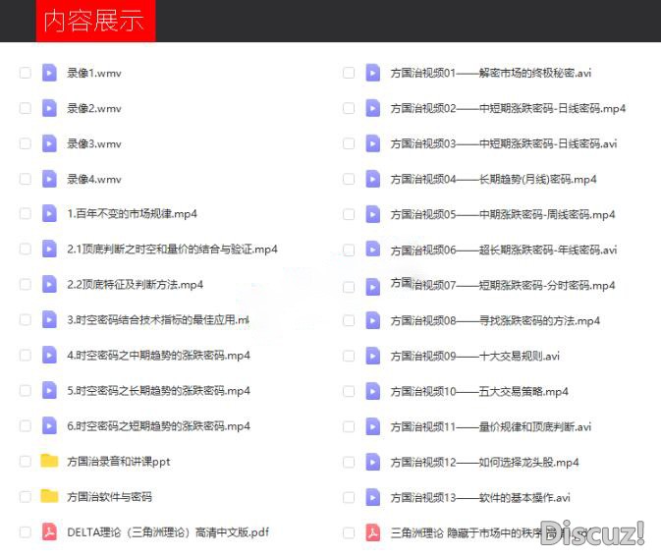
Task: Open file name 录像2.wmv
Action: 94,108
